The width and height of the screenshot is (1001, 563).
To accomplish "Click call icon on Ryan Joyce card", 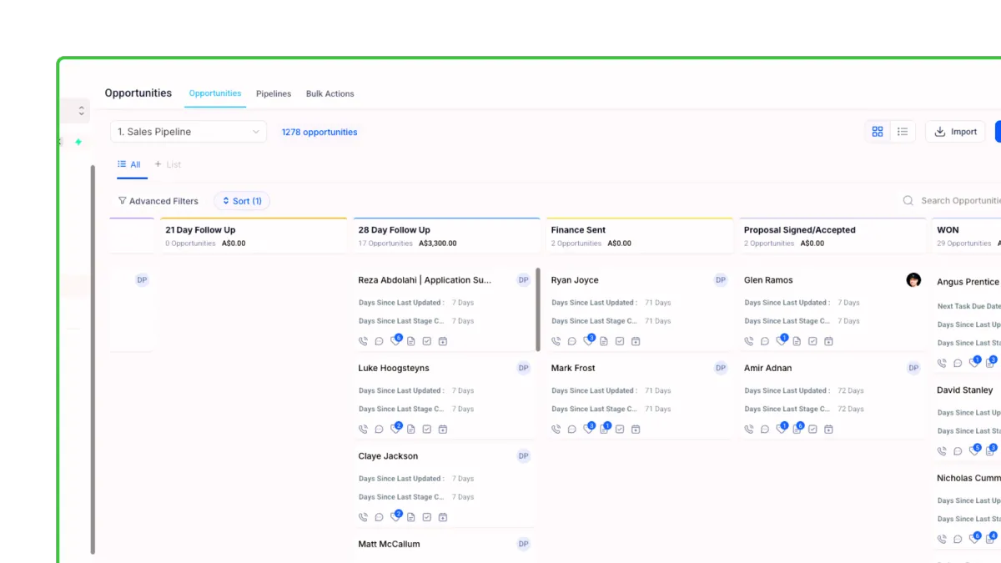I will coord(556,341).
